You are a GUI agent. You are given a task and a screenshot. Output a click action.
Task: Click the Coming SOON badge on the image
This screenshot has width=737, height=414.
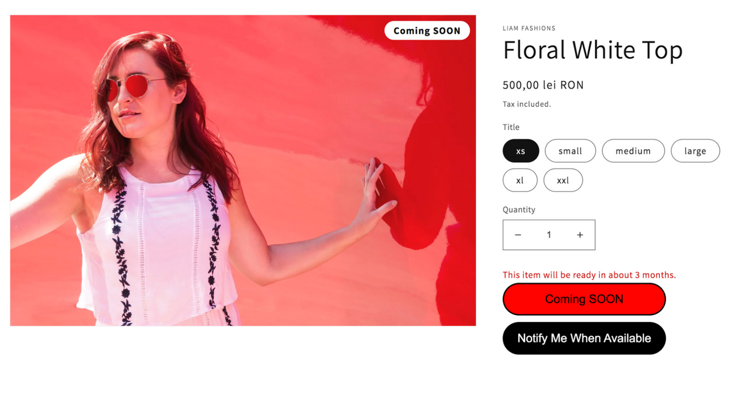click(x=427, y=30)
